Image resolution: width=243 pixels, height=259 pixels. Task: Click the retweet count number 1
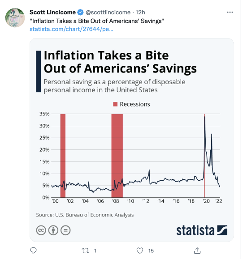click(95, 251)
